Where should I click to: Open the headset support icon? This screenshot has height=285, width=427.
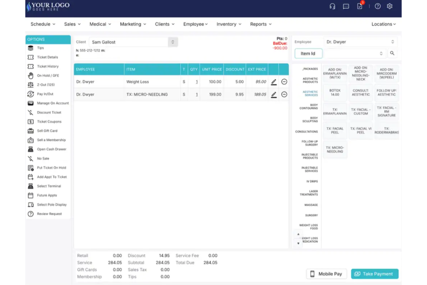[x=332, y=6]
